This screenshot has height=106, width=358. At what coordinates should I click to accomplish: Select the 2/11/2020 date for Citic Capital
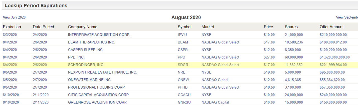(x=41, y=95)
